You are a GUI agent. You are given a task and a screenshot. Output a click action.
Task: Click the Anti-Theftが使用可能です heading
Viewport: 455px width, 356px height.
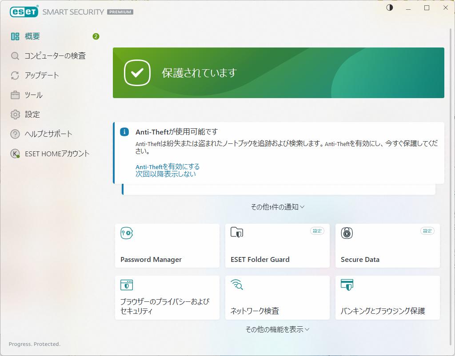(176, 132)
